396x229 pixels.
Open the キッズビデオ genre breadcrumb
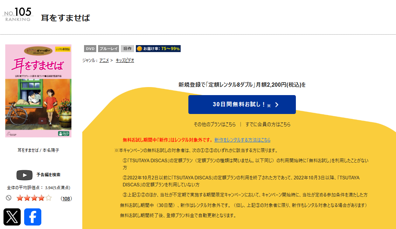click(125, 60)
